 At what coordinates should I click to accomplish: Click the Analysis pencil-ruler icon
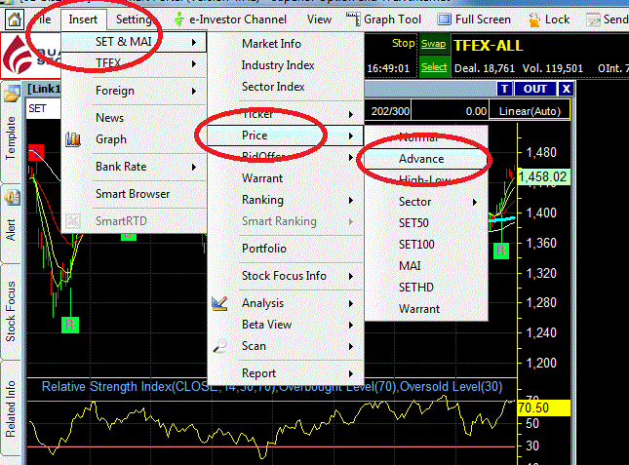[219, 303]
